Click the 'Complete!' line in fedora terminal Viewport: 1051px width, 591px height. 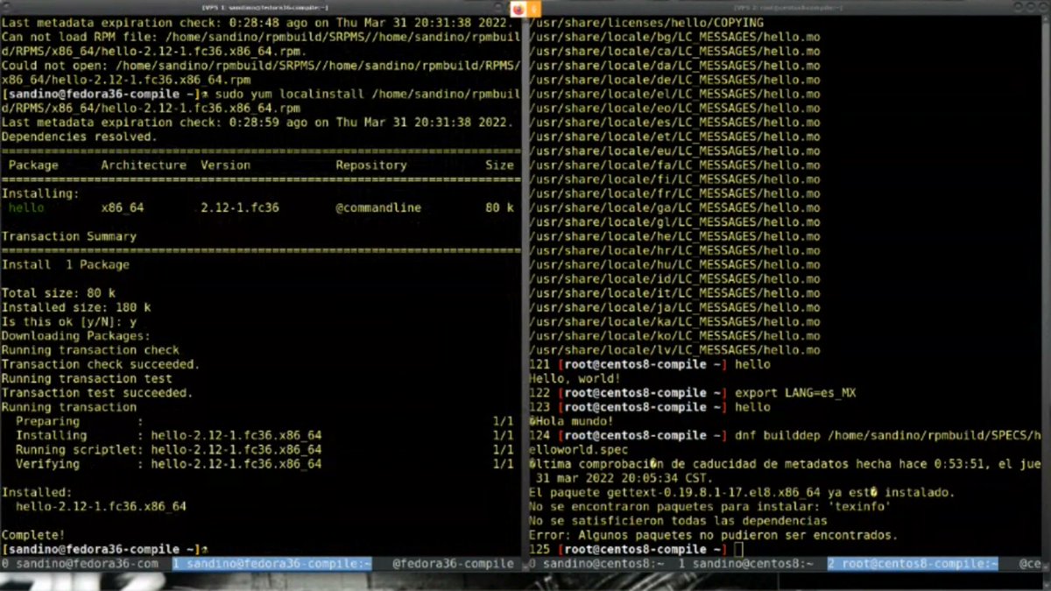33,535
